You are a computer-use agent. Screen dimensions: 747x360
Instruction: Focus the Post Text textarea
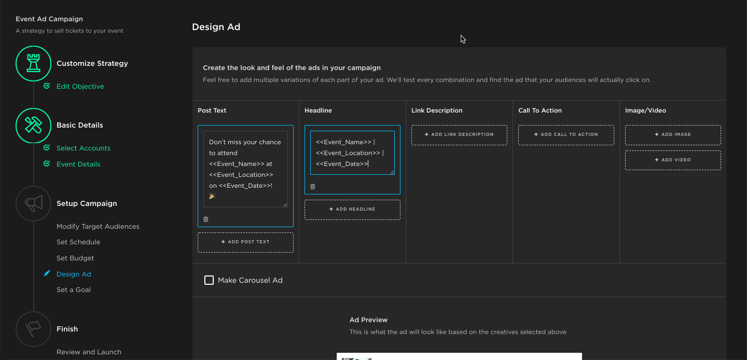[245, 169]
